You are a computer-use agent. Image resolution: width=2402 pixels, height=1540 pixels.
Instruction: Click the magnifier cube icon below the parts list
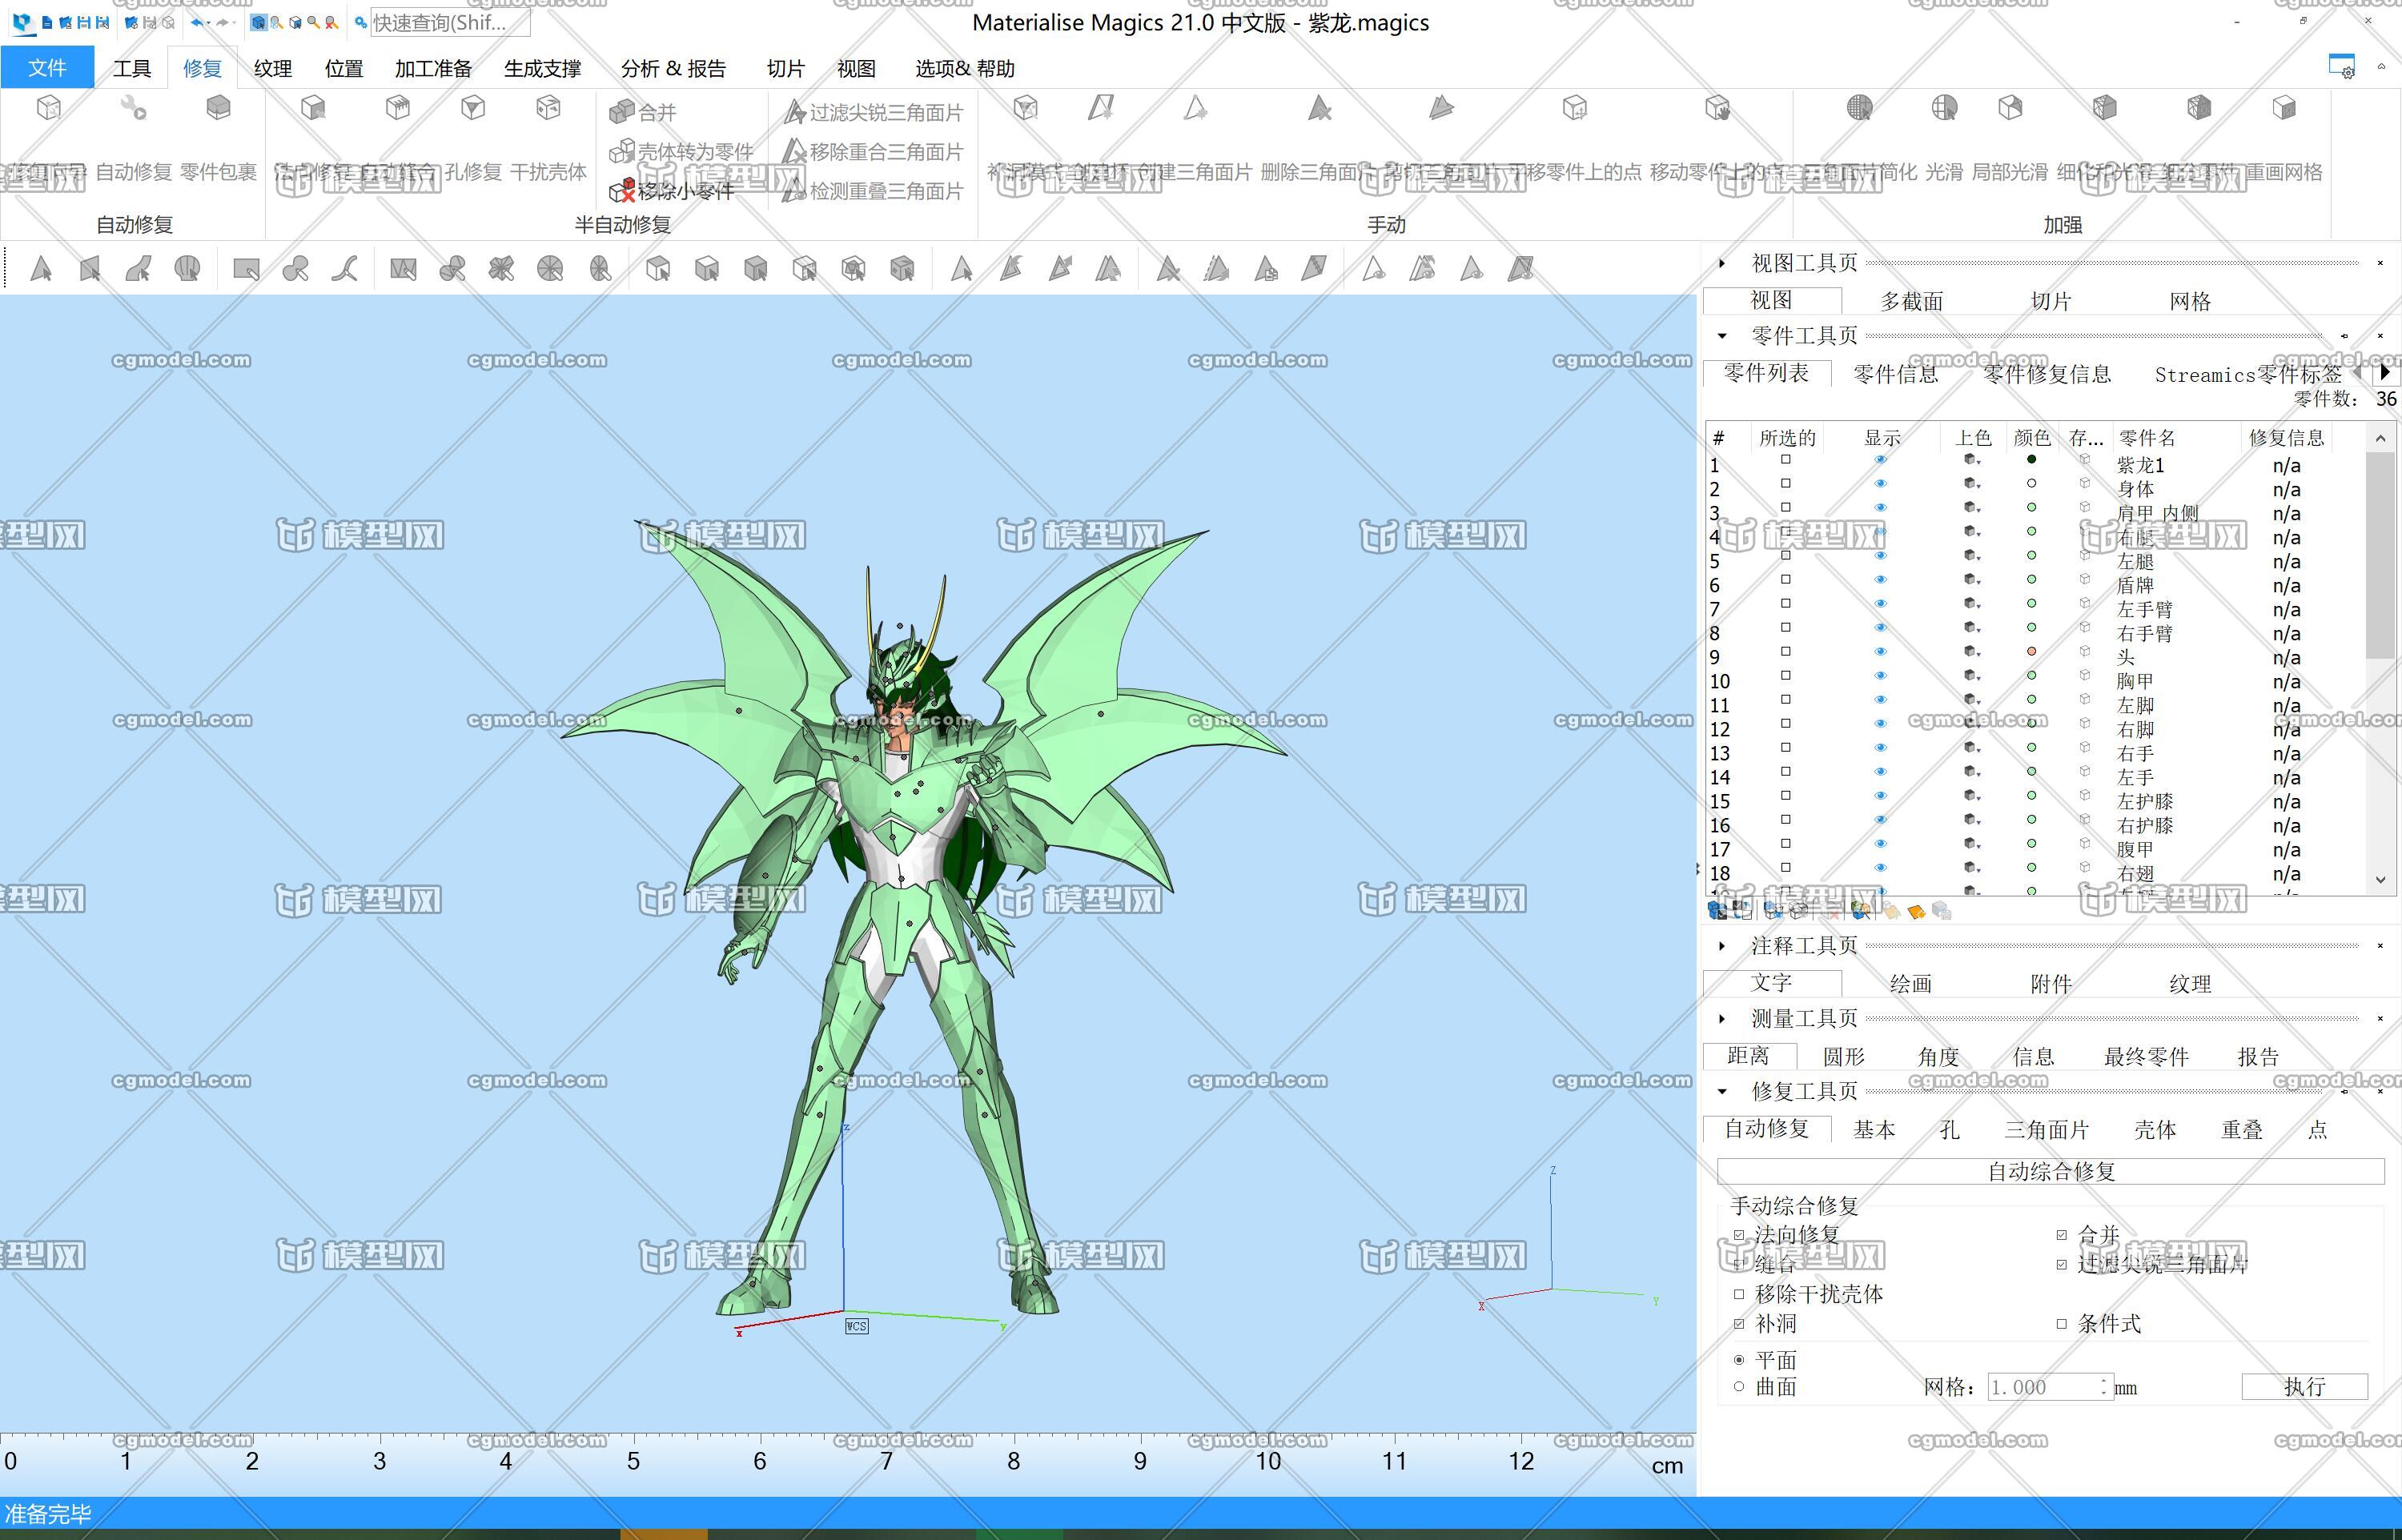1861,910
